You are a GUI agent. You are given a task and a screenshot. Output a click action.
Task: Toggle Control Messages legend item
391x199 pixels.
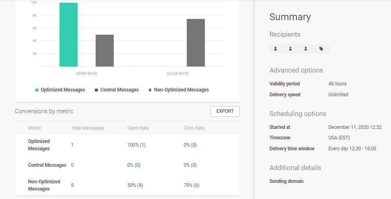116,90
